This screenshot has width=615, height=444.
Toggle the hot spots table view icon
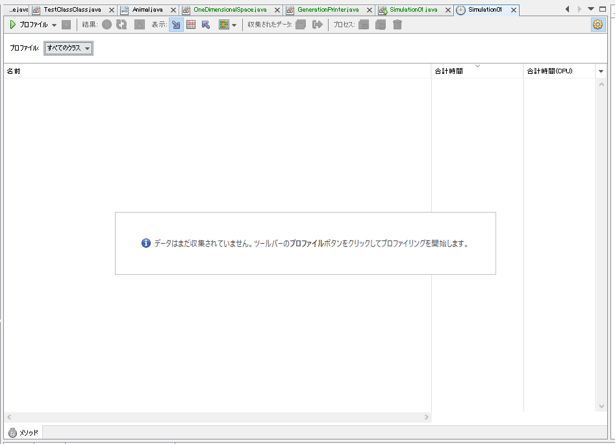click(x=191, y=25)
